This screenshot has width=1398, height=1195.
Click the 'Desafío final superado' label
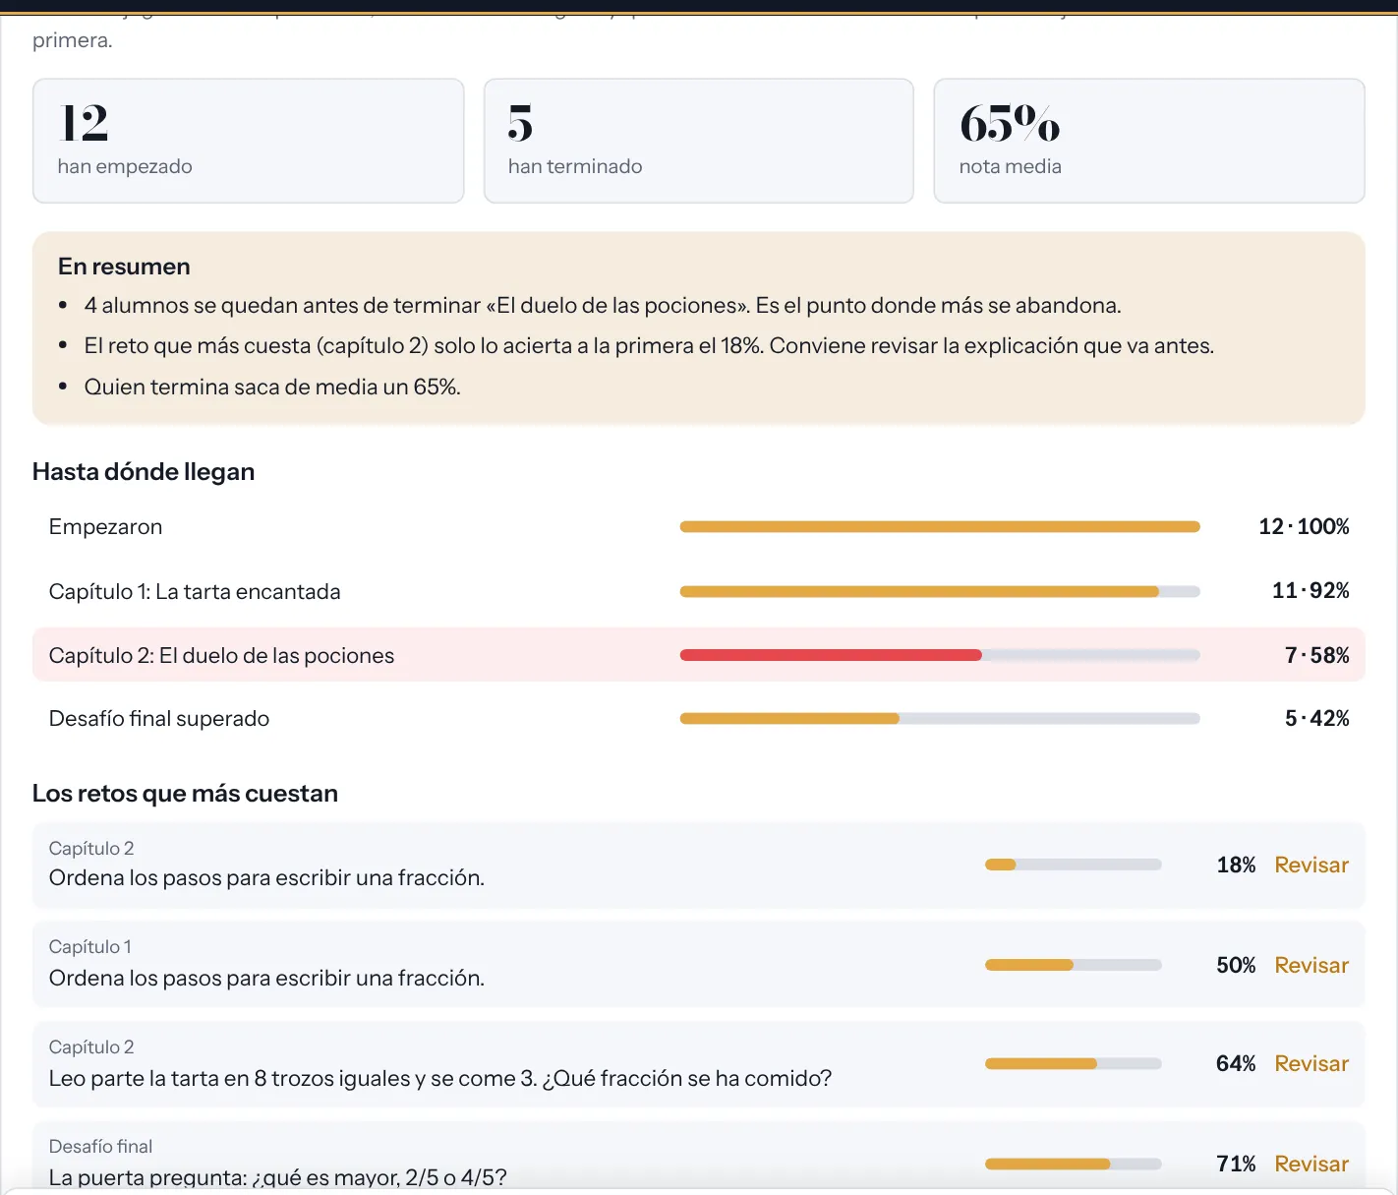click(159, 719)
